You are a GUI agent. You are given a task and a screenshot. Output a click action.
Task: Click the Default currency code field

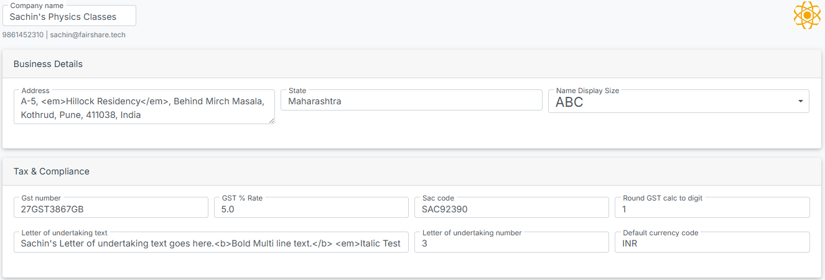(712, 243)
